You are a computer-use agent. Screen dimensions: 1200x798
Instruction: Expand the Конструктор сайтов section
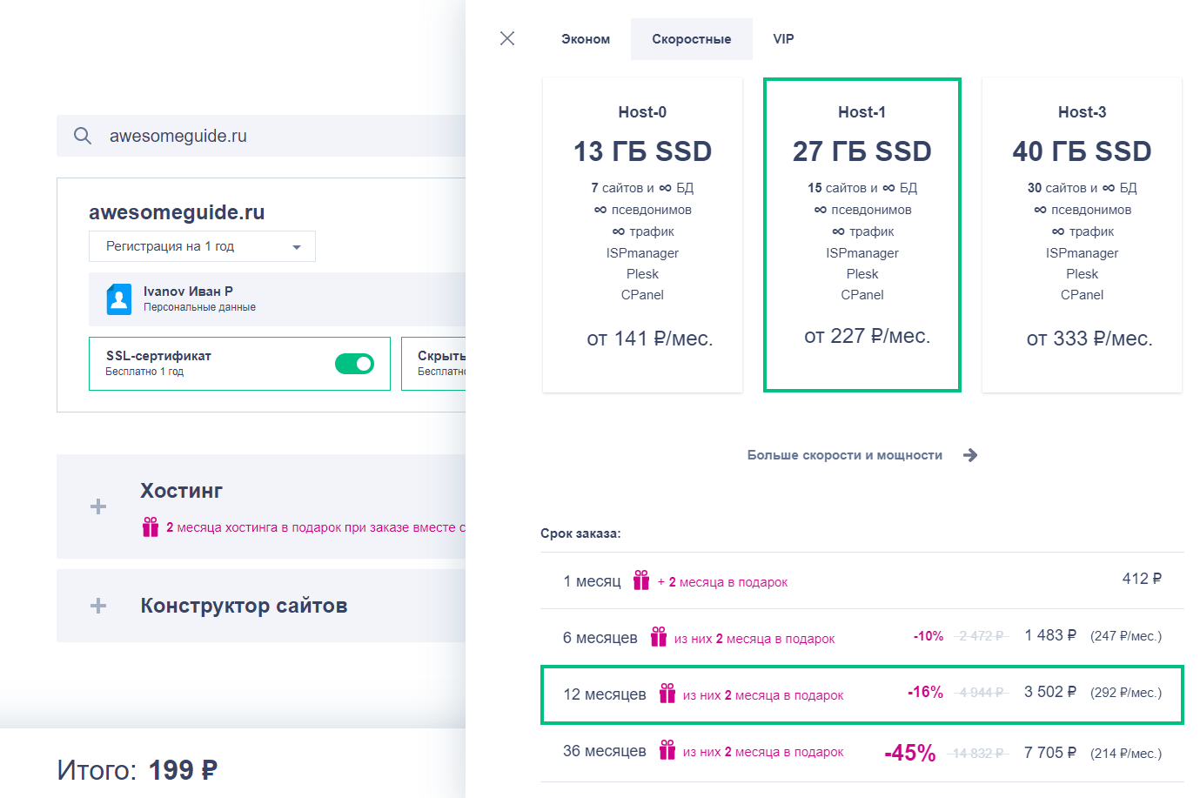coord(98,606)
